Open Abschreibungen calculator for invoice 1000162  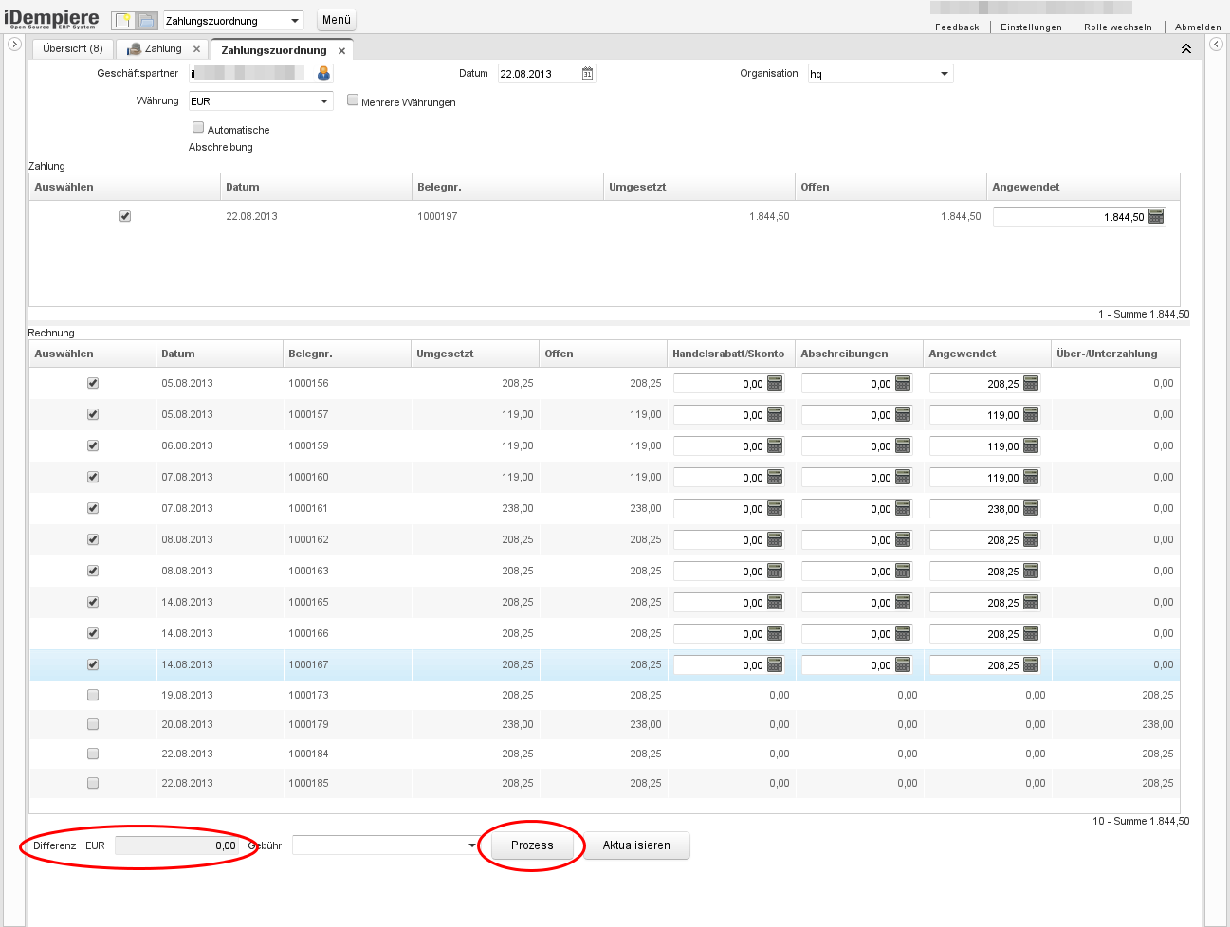[x=903, y=539]
